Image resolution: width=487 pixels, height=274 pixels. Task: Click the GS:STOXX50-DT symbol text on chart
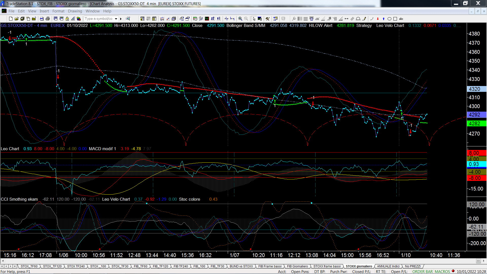tap(17, 26)
